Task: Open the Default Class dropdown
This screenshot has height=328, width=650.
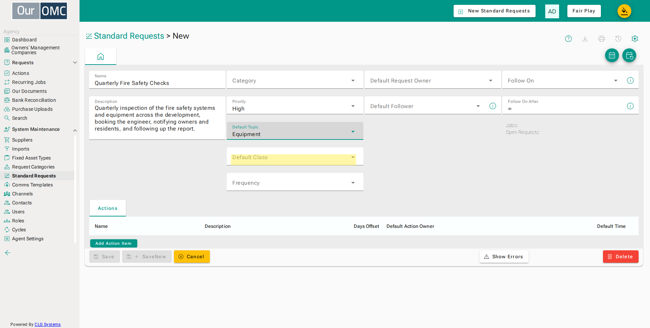Action: pyautogui.click(x=295, y=157)
